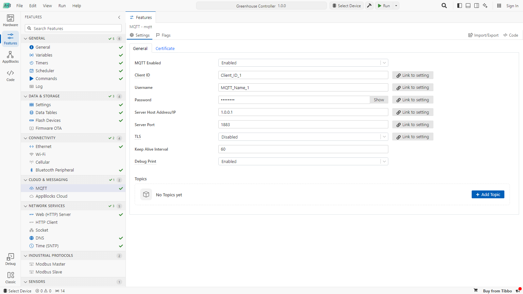523x294 pixels.
Task: Open the File menu
Action: pyautogui.click(x=20, y=6)
